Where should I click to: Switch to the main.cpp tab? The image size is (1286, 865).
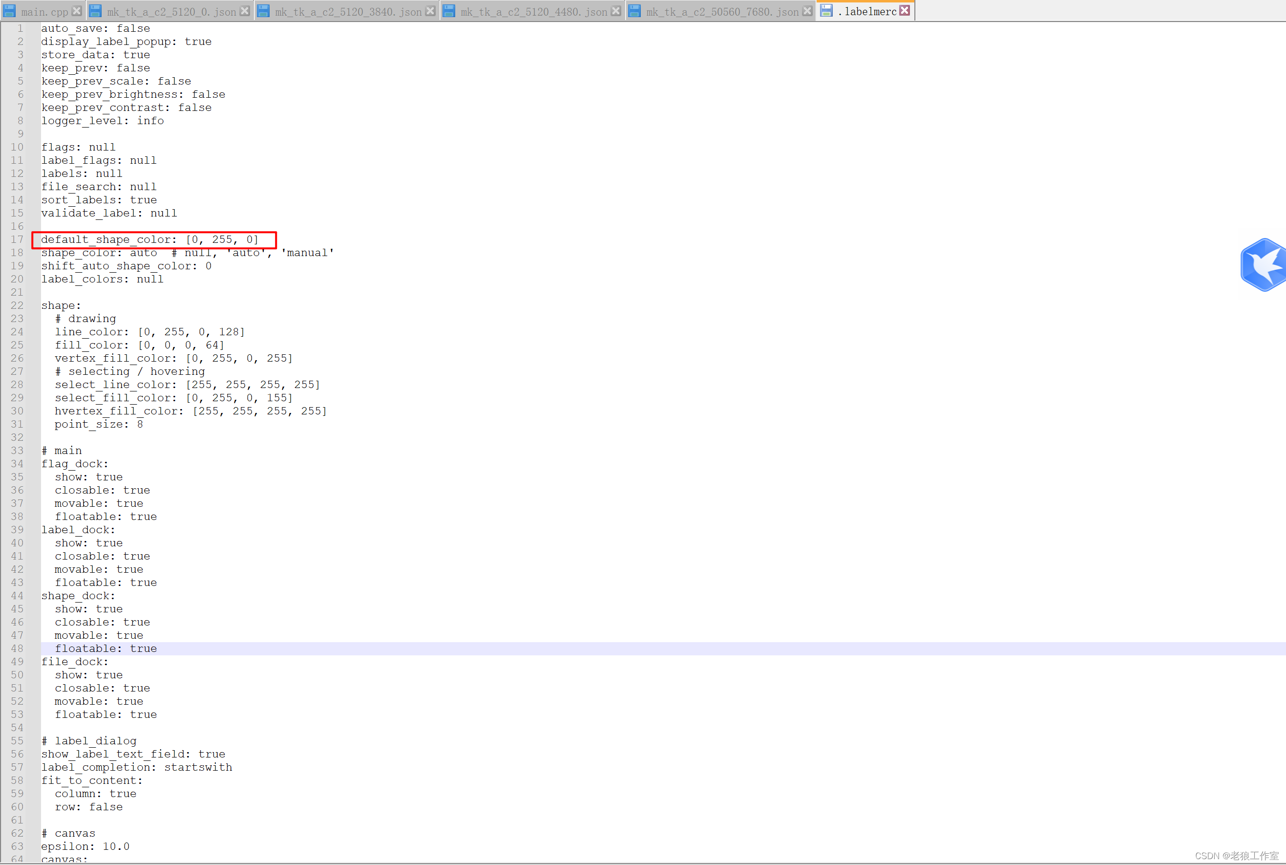click(44, 12)
